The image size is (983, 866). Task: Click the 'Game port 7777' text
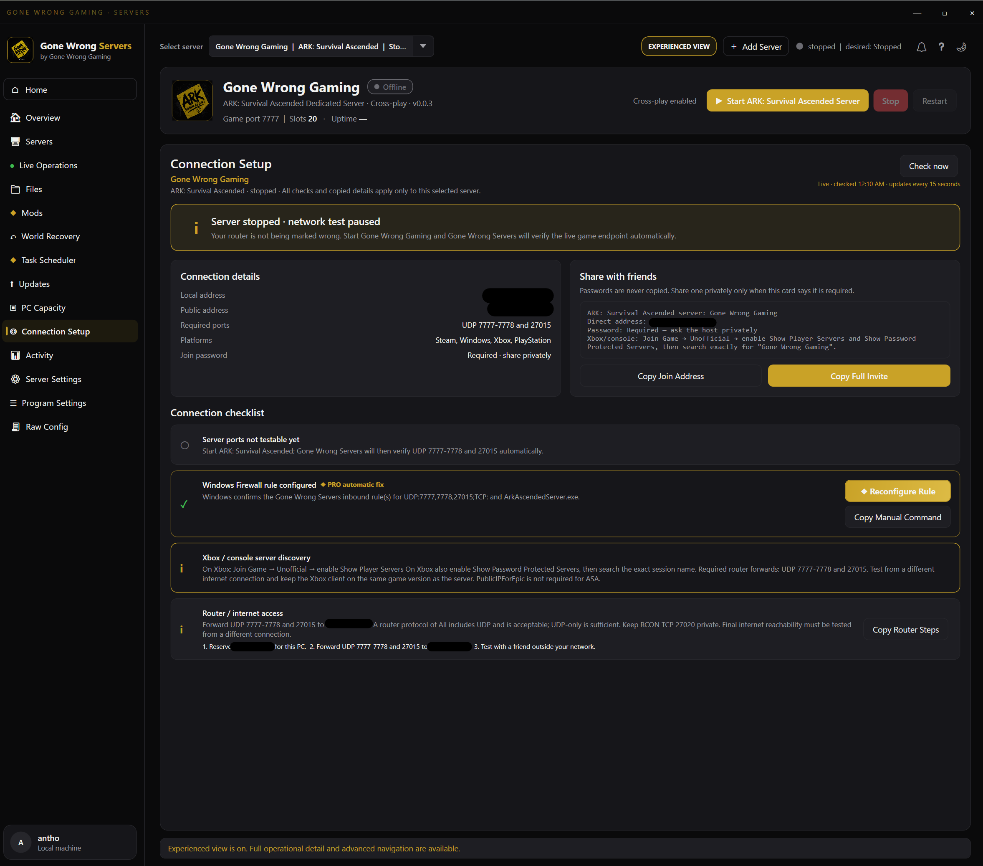pyautogui.click(x=250, y=119)
